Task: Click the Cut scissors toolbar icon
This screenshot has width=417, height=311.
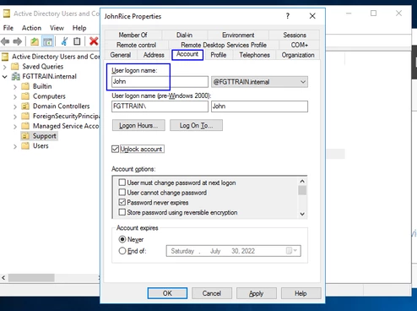Action: click(x=64, y=41)
